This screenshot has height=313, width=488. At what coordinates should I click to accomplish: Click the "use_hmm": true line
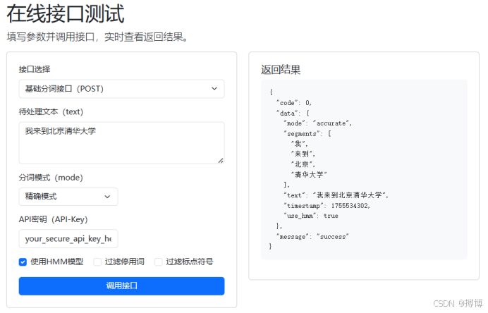click(311, 216)
